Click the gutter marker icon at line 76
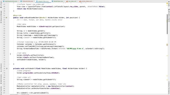The image size is (170, 95). pos(7,69)
